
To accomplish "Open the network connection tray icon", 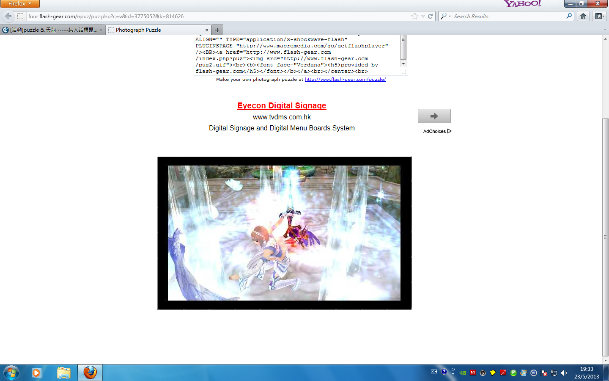I will pos(554,373).
